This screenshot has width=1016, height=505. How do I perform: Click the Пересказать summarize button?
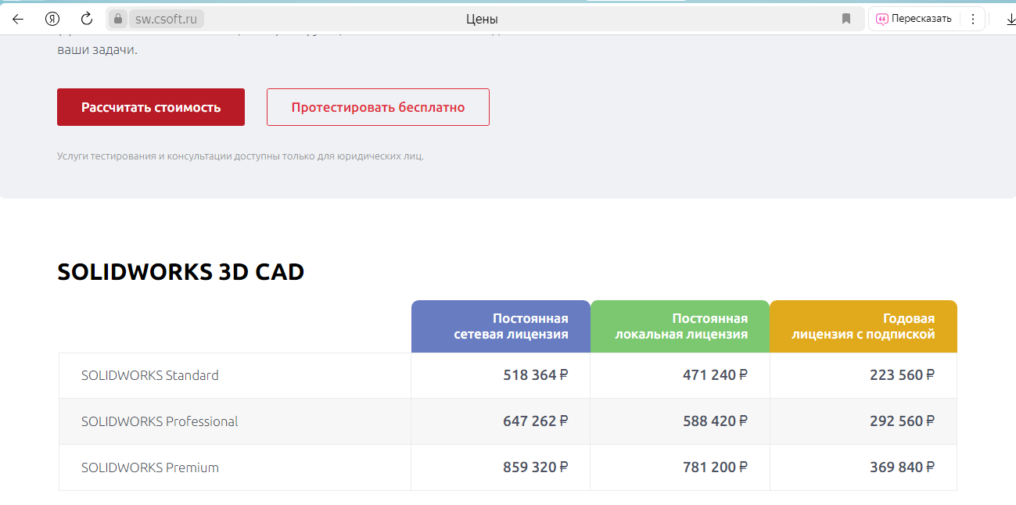click(914, 19)
